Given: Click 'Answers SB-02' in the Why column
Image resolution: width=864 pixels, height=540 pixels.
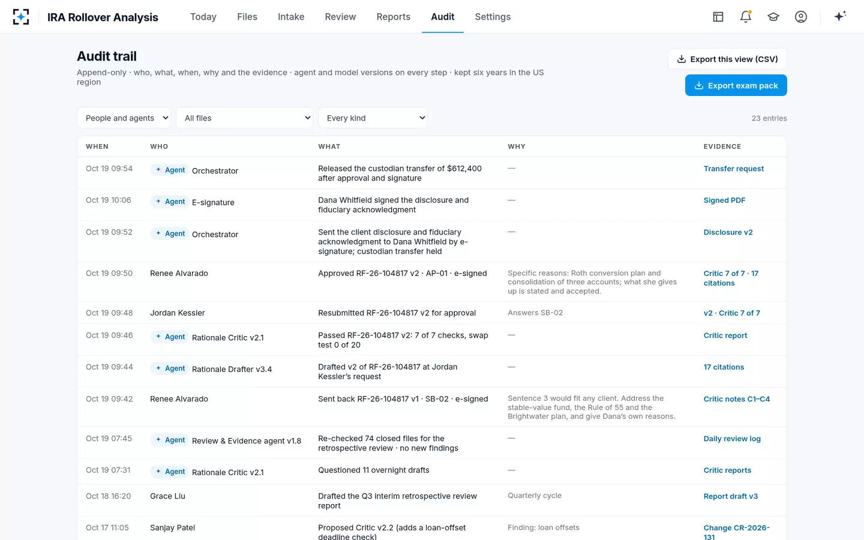Looking at the screenshot, I should click(535, 313).
